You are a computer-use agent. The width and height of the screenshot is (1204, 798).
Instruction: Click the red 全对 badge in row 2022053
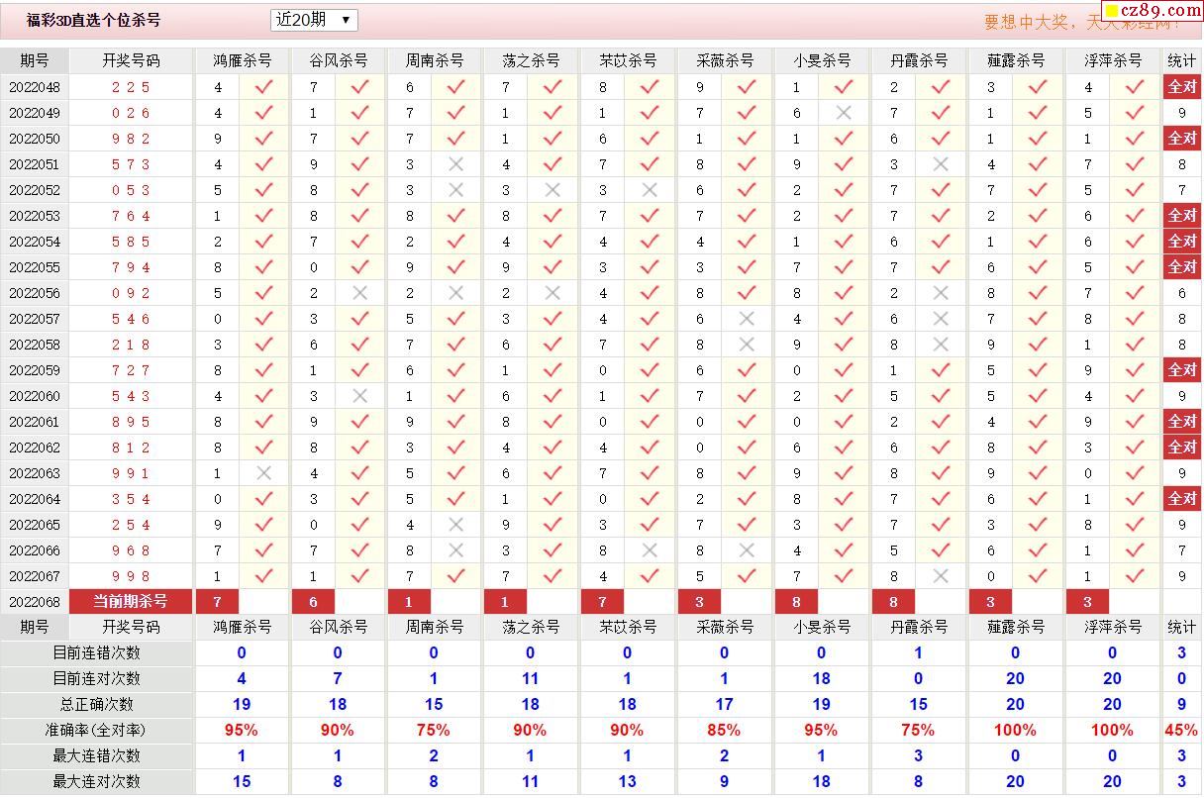click(1182, 216)
